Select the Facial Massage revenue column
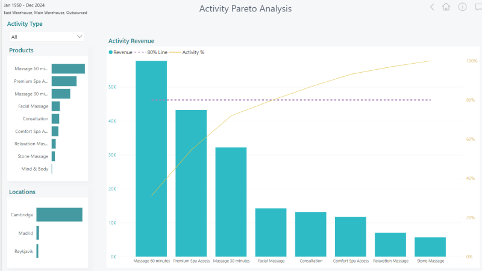482x271 pixels. [x=271, y=233]
